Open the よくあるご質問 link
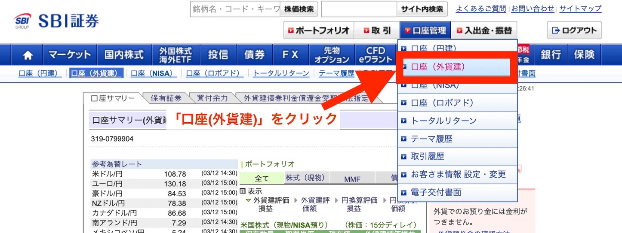622x233 pixels. [481, 9]
